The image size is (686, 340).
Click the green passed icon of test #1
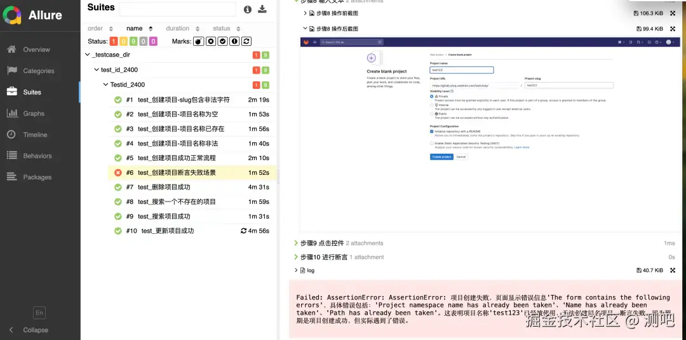118,100
